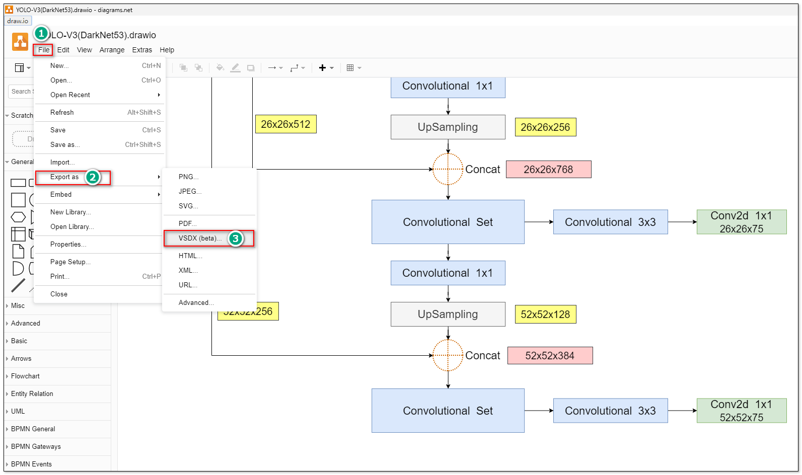Open the Connection arrow style dropdown
The width and height of the screenshot is (802, 475).
click(x=275, y=67)
